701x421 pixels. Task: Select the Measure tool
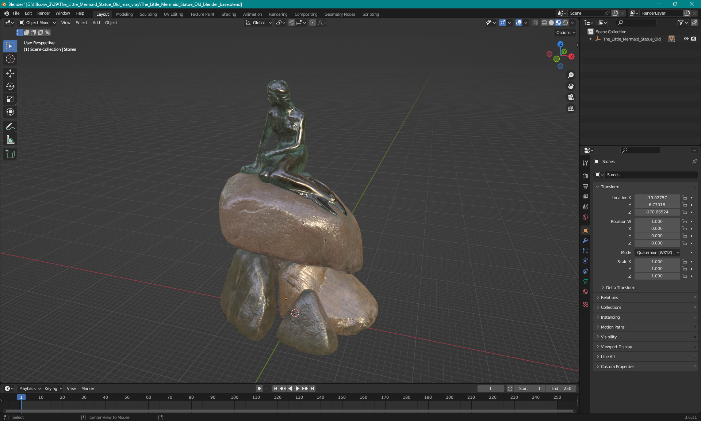(10, 139)
